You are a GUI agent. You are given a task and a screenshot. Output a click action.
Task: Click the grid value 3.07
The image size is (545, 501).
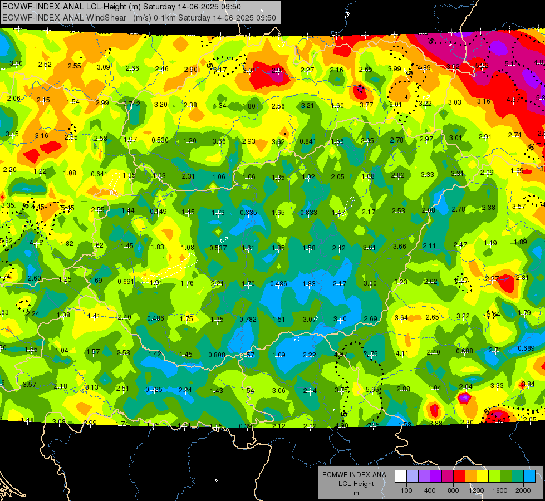point(310,319)
